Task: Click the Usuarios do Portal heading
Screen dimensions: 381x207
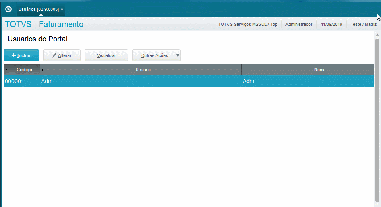Action: [x=37, y=39]
